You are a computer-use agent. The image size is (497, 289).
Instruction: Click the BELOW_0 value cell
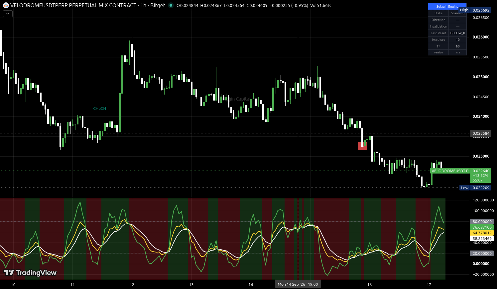click(458, 33)
